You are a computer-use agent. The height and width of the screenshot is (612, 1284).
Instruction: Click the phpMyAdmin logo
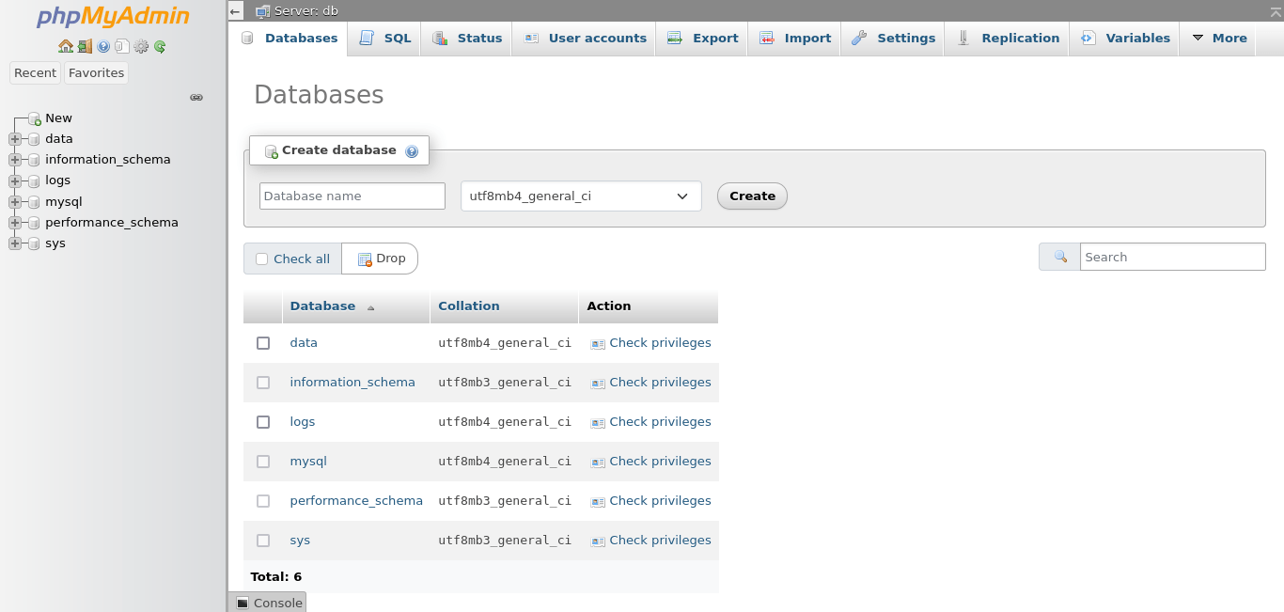[113, 17]
